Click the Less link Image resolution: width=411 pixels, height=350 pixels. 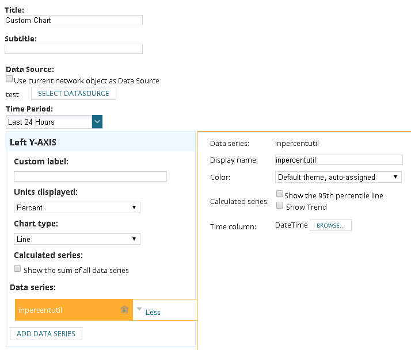click(153, 313)
